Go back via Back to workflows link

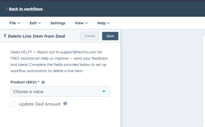pyautogui.click(x=26, y=9)
